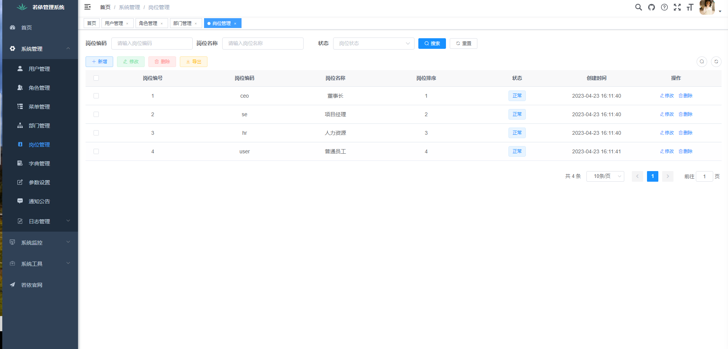Click the 重置 button
728x349 pixels.
[463, 44]
